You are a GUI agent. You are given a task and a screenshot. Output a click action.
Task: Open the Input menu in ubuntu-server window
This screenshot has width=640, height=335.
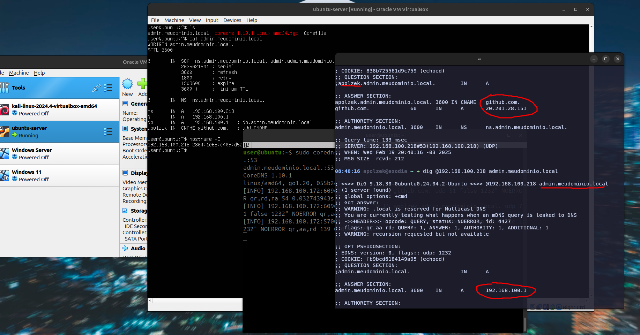[x=212, y=20]
